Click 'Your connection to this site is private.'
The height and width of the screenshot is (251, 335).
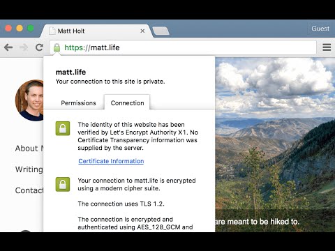click(x=110, y=82)
